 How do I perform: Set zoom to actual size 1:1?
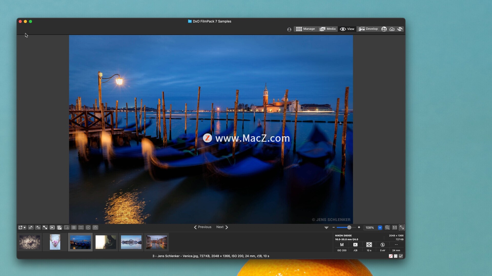click(x=395, y=227)
